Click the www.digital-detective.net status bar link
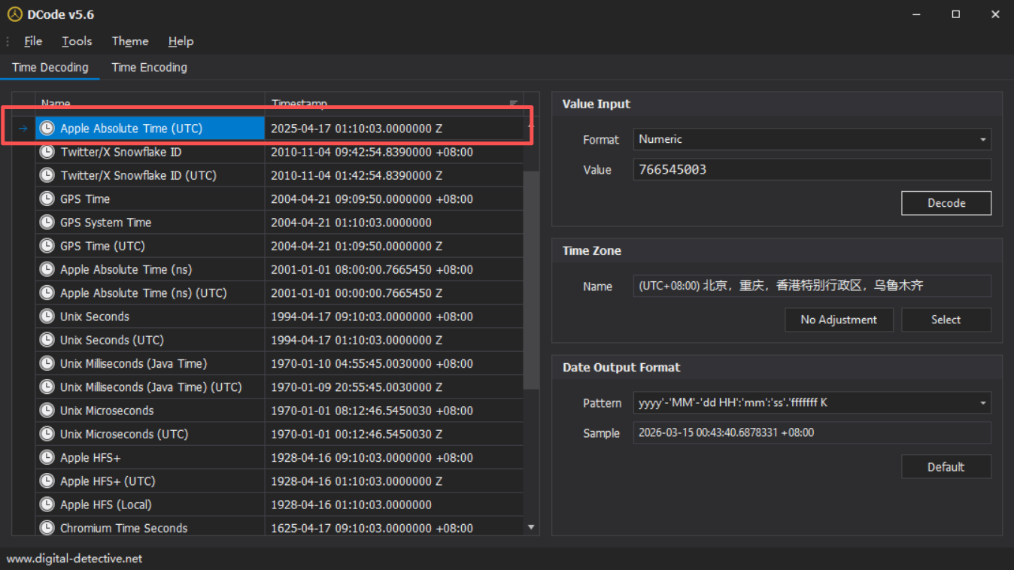The height and width of the screenshot is (570, 1014). coord(74,559)
